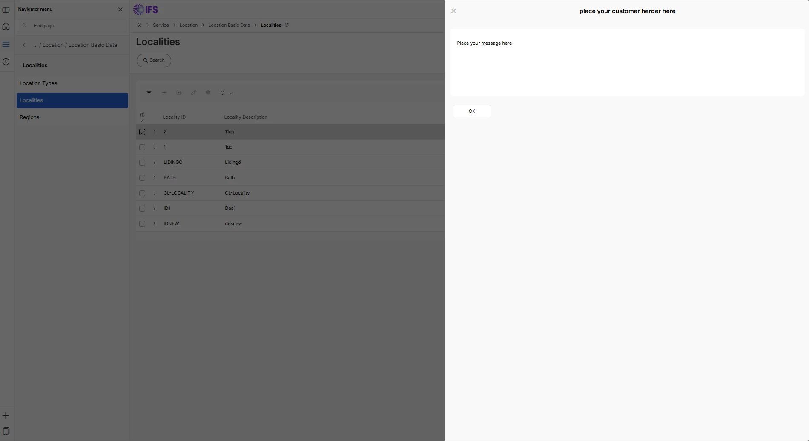This screenshot has height=441, width=809.
Task: Click the 'Bath' description cell
Action: coord(230,178)
